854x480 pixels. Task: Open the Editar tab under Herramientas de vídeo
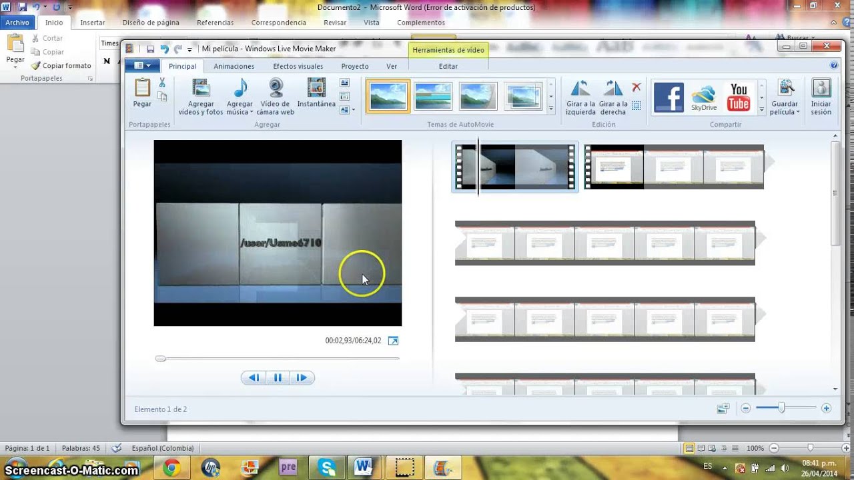pos(448,66)
